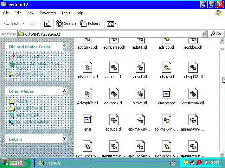Click the My Network Places icon

click(x=12, y=122)
